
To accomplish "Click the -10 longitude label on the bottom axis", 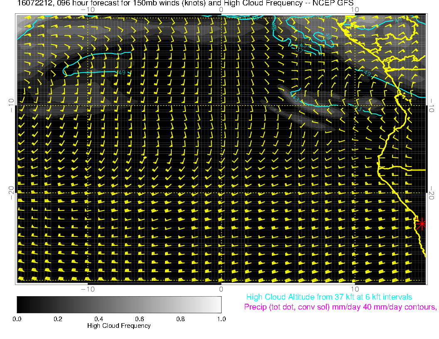I will pyautogui.click(x=87, y=289).
